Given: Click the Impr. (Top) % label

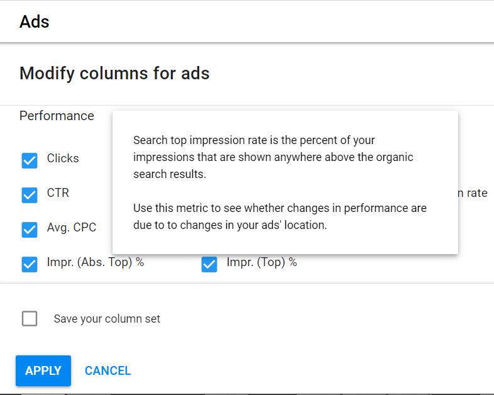Looking at the screenshot, I should pyautogui.click(x=262, y=262).
